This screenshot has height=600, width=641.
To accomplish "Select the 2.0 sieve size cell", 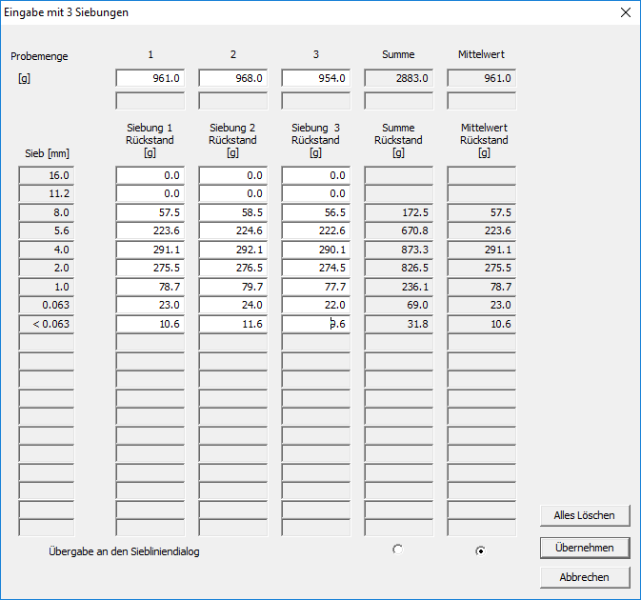I will pos(47,269).
